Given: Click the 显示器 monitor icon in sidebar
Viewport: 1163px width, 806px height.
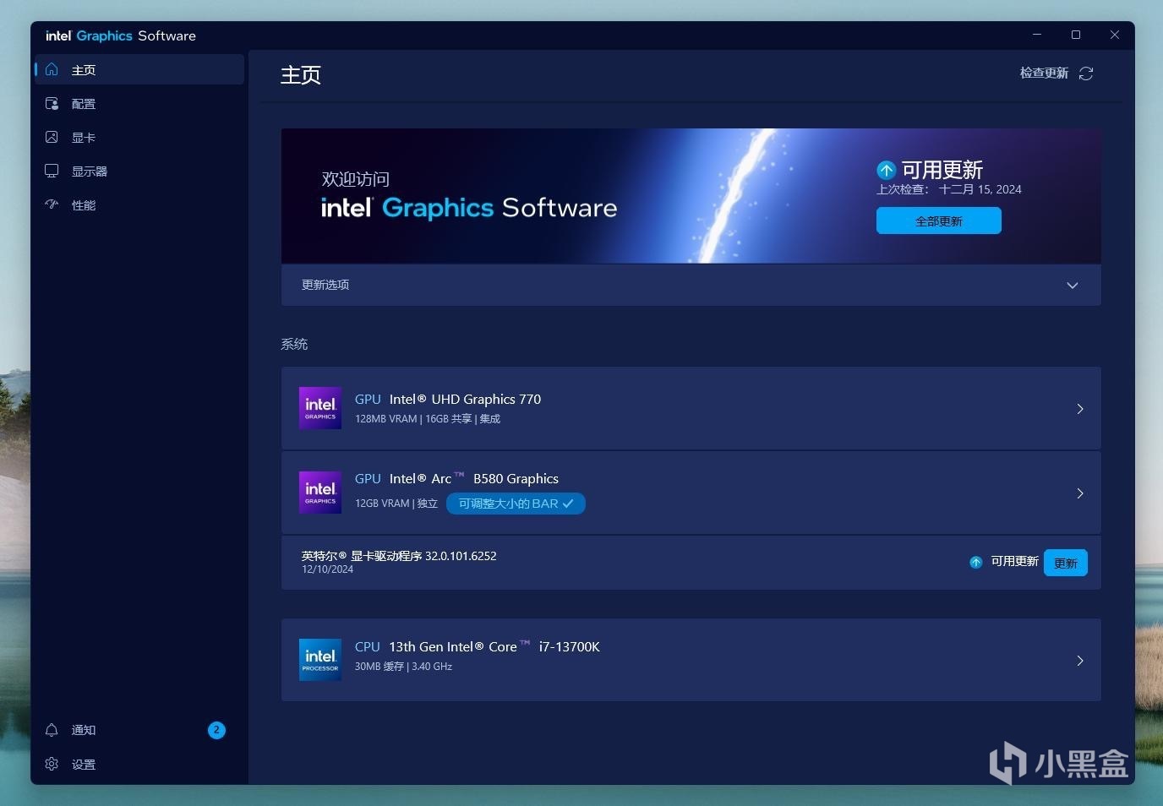Looking at the screenshot, I should click(x=52, y=171).
